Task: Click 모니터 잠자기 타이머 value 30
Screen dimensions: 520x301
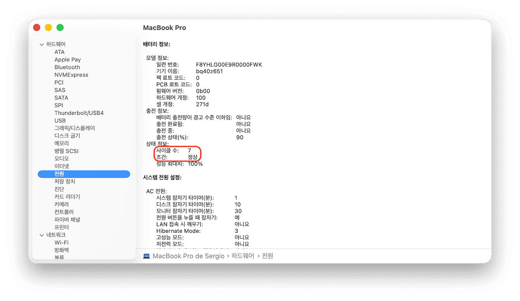Action: [238, 211]
